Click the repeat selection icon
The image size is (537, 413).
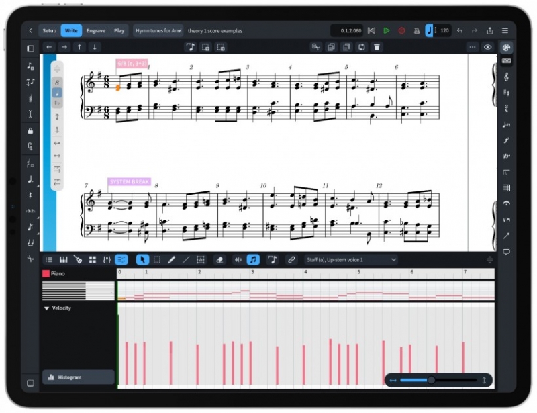pyautogui.click(x=362, y=47)
